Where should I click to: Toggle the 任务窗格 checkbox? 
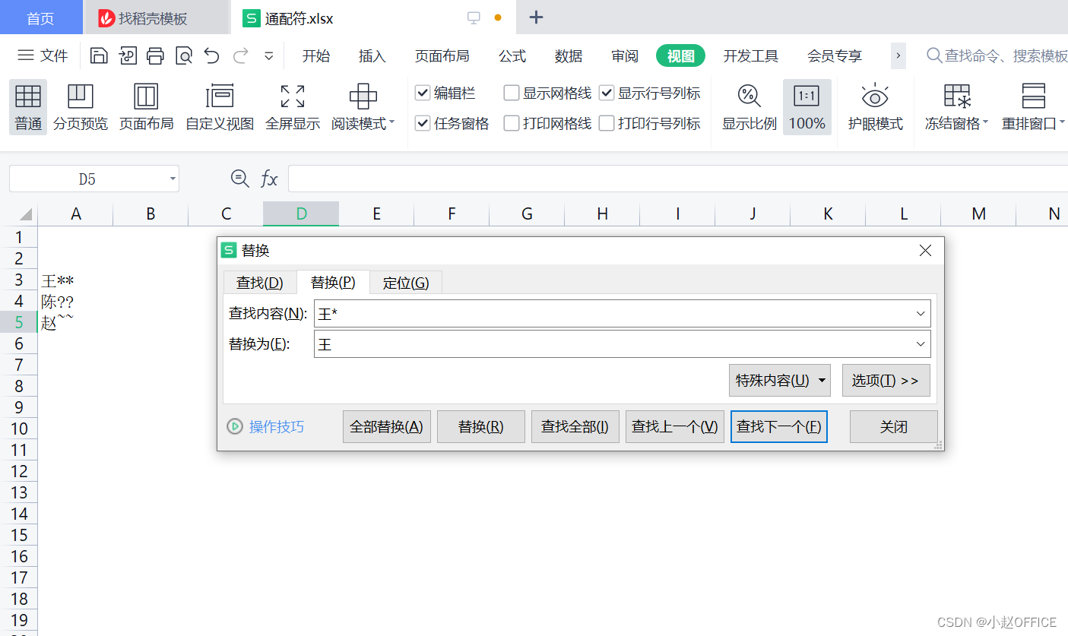click(423, 123)
